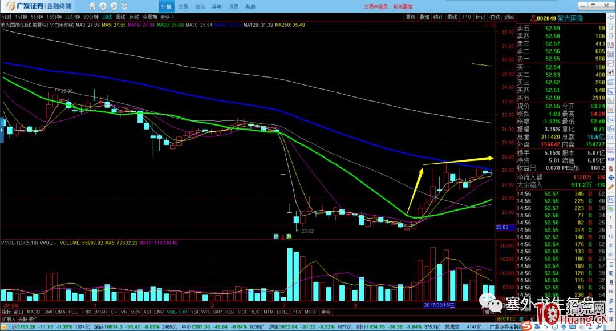Switch the sub-chart to MACD
The height and width of the screenshot is (331, 616).
34,312
